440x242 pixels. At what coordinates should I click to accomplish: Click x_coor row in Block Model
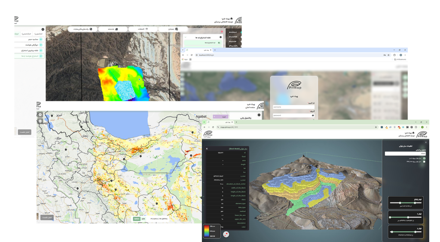pyautogui.click(x=226, y=176)
